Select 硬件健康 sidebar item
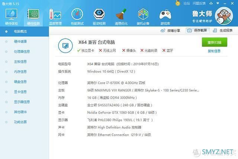Image resolution: width=238 pixels, height=159 pixels. [24, 41]
